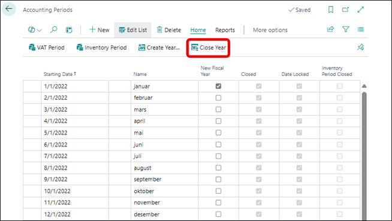Click the Create Year action
392x221 pixels.
tap(159, 47)
